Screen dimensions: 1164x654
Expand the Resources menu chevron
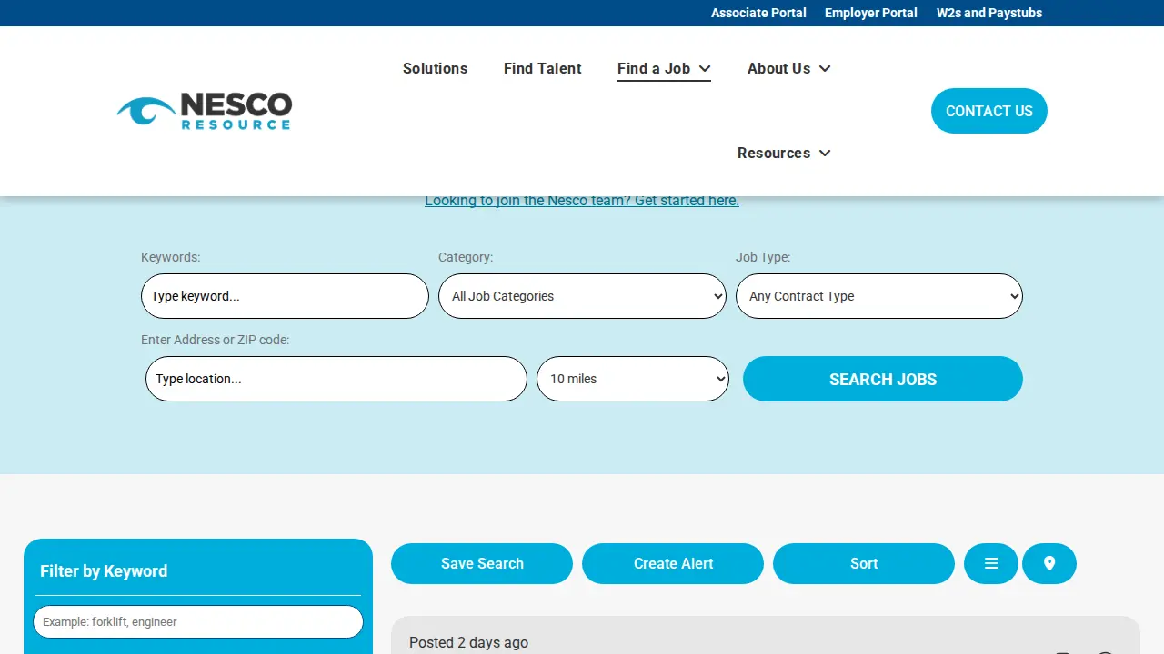825,153
